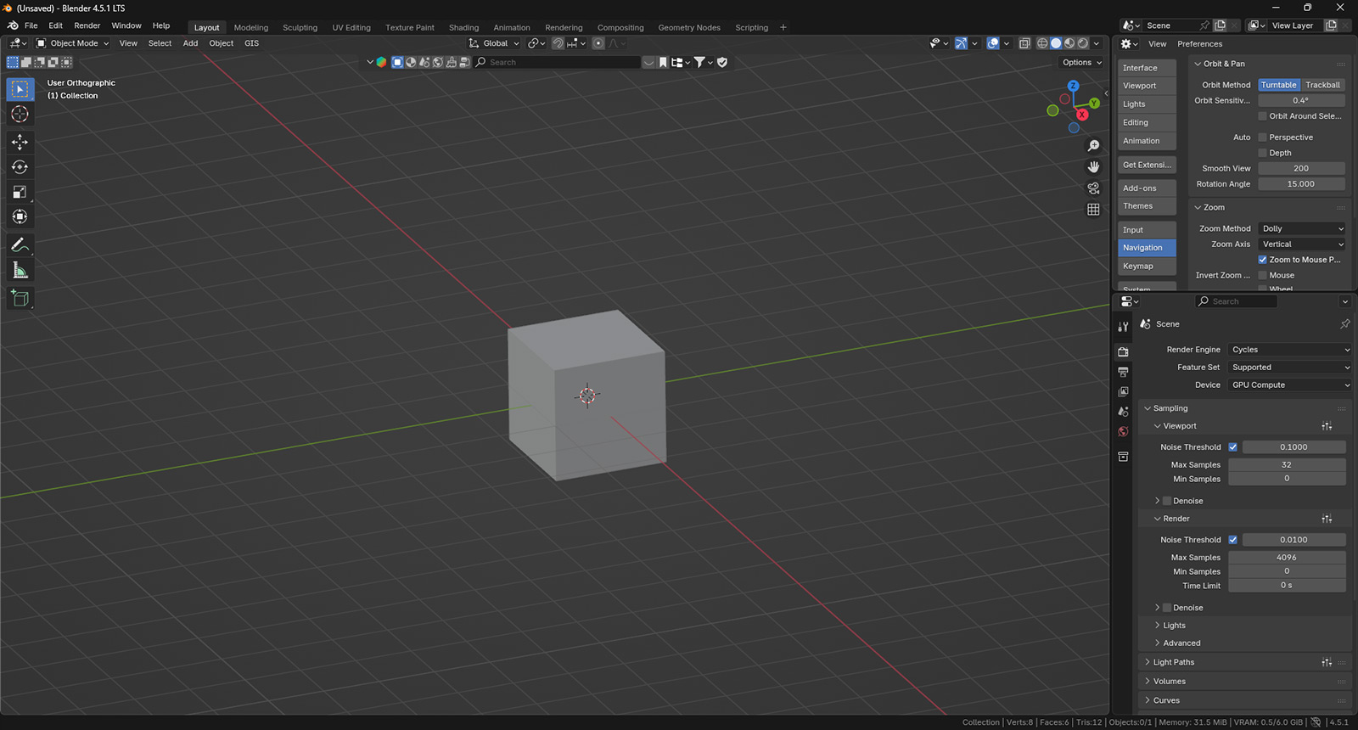Enable Auto Depth checkbox
The width and height of the screenshot is (1358, 730).
point(1263,153)
